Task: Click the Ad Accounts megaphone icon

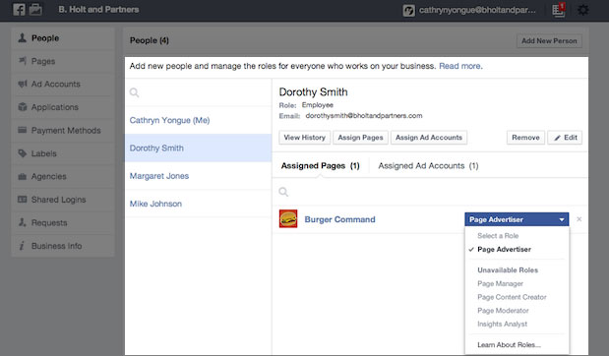Action: click(23, 84)
